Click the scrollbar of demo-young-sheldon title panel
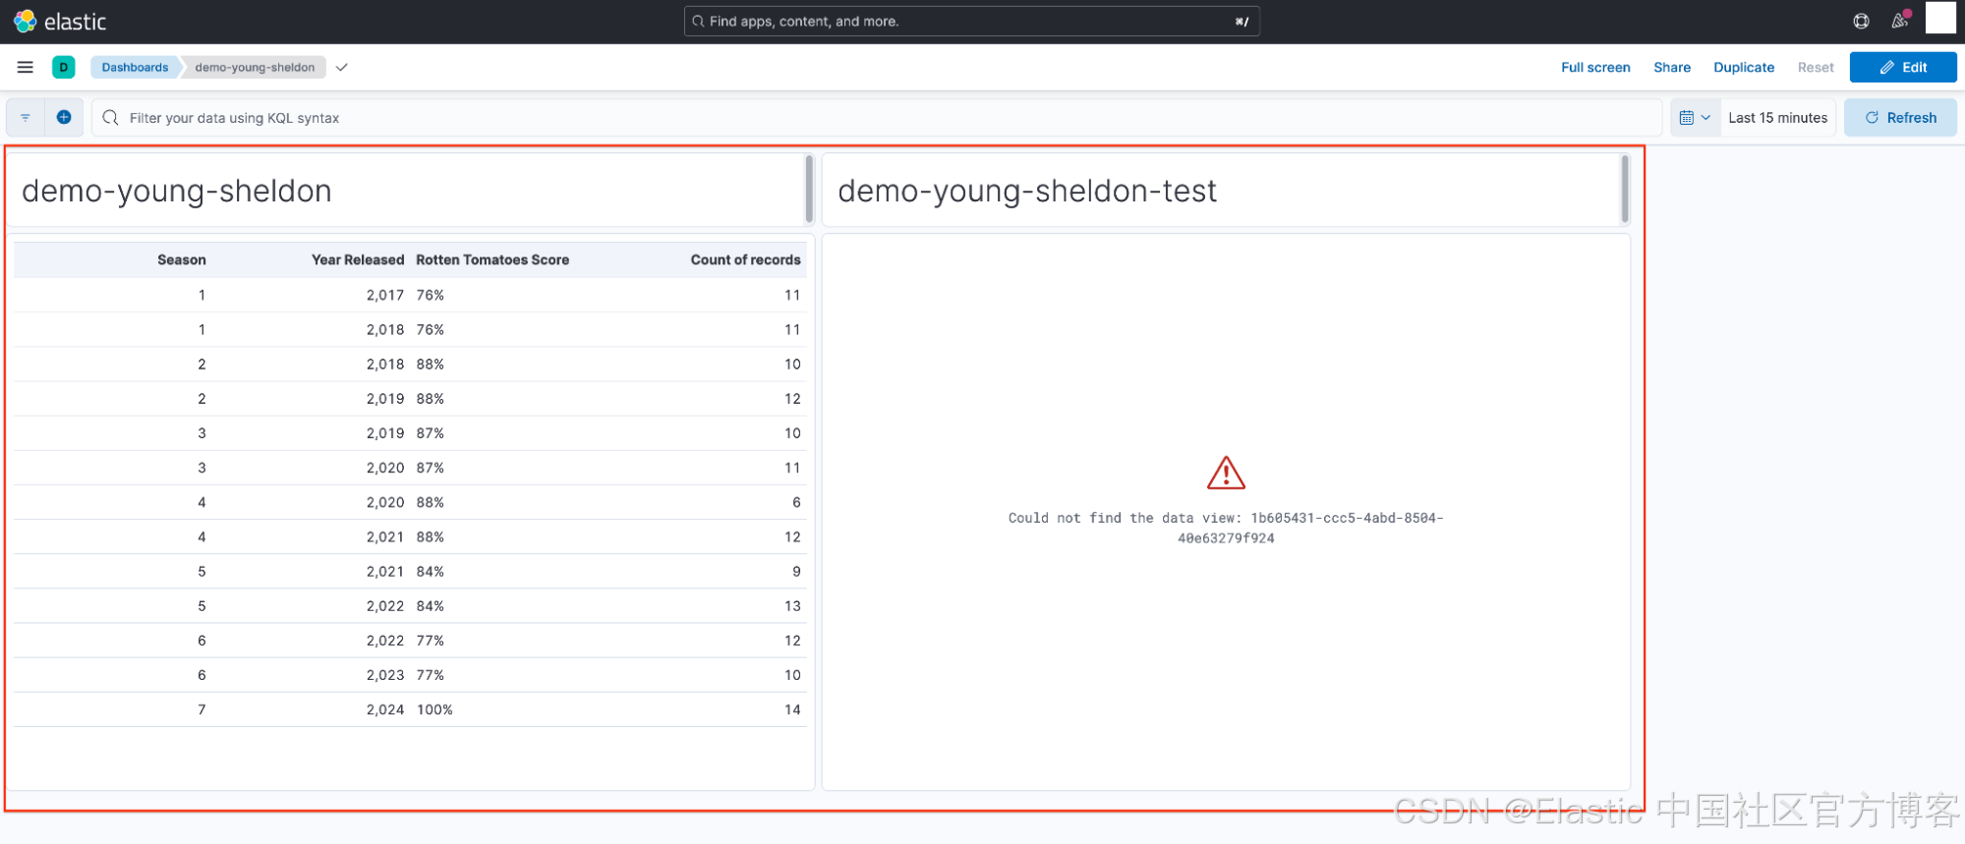This screenshot has width=1965, height=844. [x=809, y=189]
